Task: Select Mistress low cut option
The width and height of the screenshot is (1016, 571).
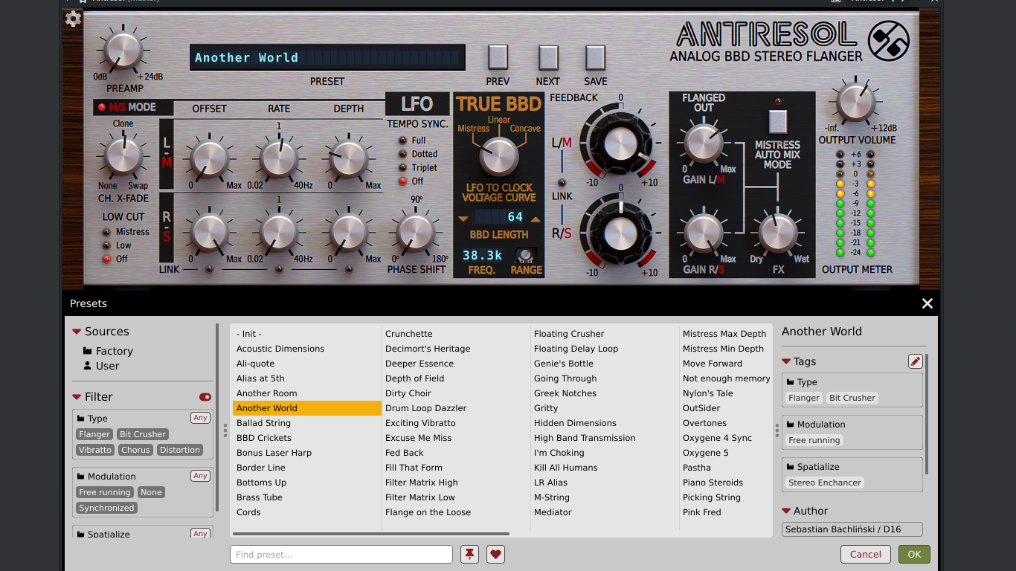Action: [106, 232]
